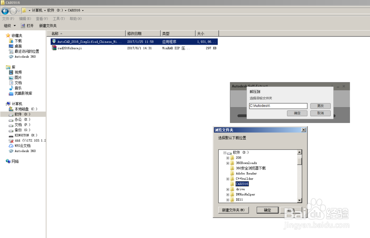Close the 浏览文件夹 dialog
The image size is (370, 238).
coord(304,130)
